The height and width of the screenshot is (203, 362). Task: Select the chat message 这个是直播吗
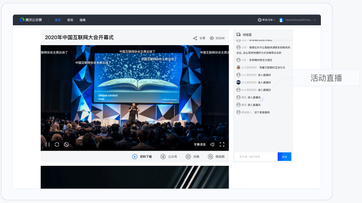click(x=262, y=112)
